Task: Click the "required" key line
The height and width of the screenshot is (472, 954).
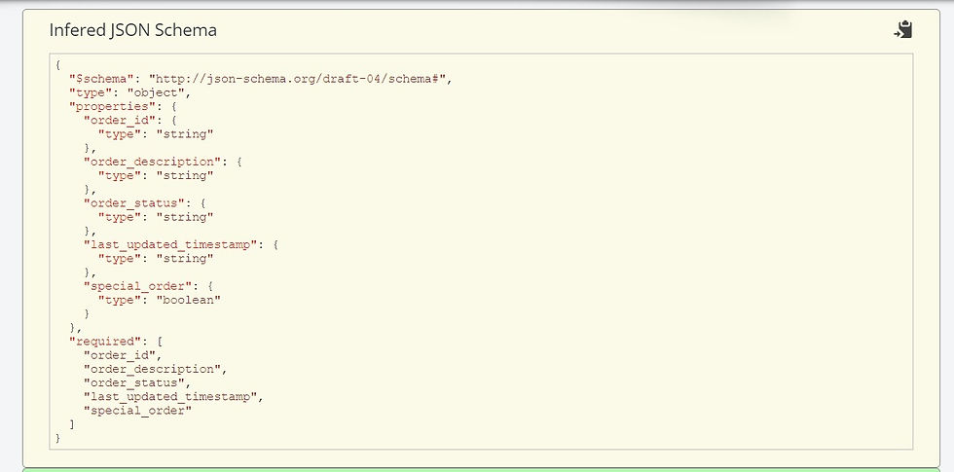Action: coord(116,342)
